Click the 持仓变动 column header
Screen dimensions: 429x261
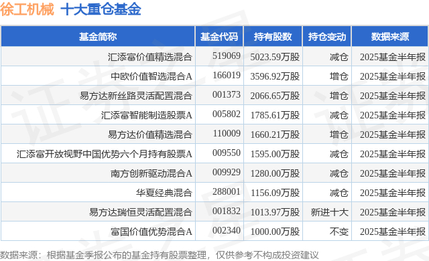(x=327, y=37)
